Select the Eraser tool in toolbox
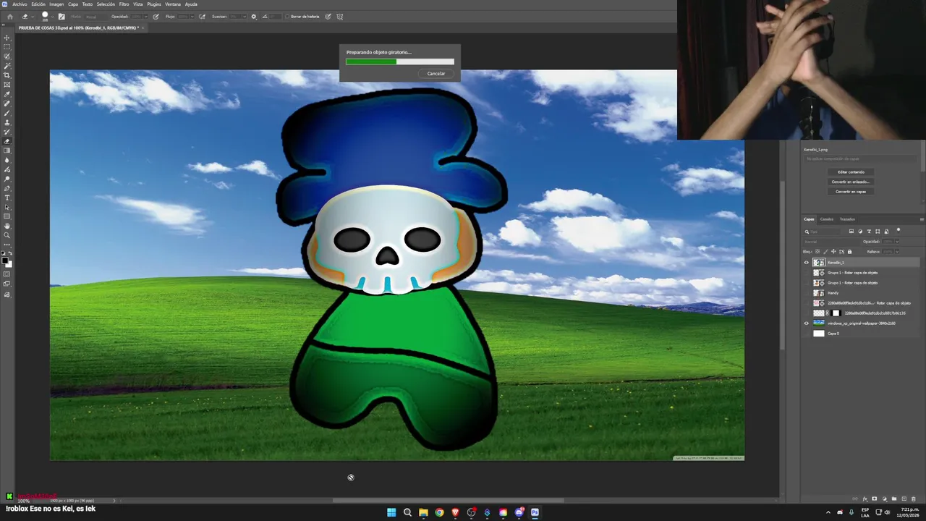The image size is (926, 521). coord(7,141)
